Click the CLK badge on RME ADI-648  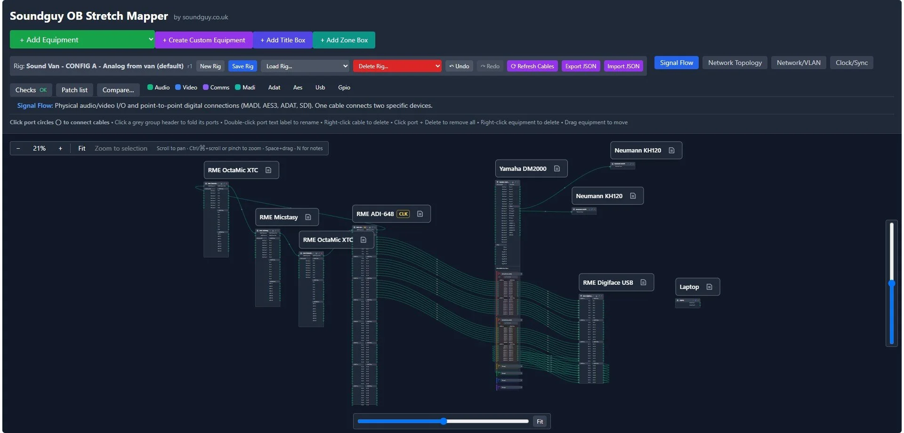(403, 214)
